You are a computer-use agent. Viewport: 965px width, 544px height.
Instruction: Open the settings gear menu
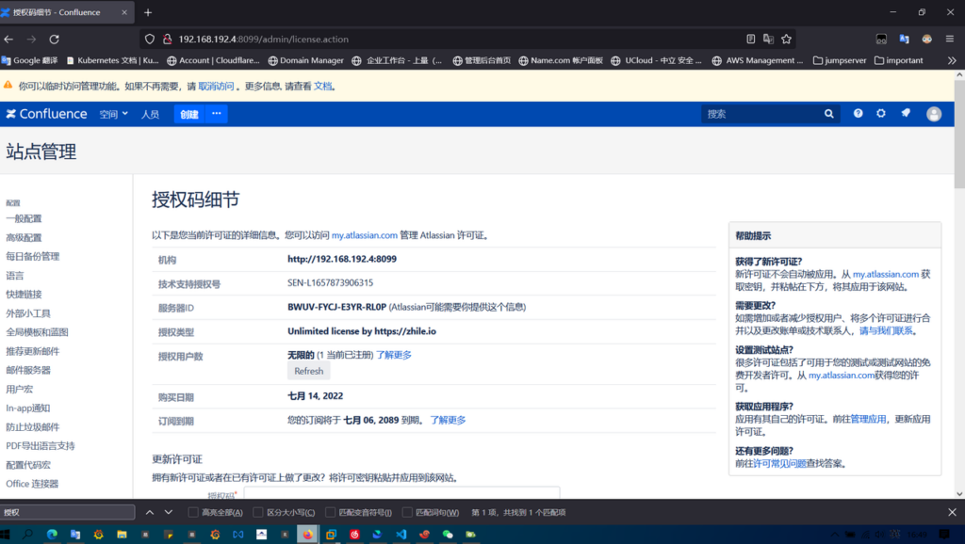(x=881, y=114)
